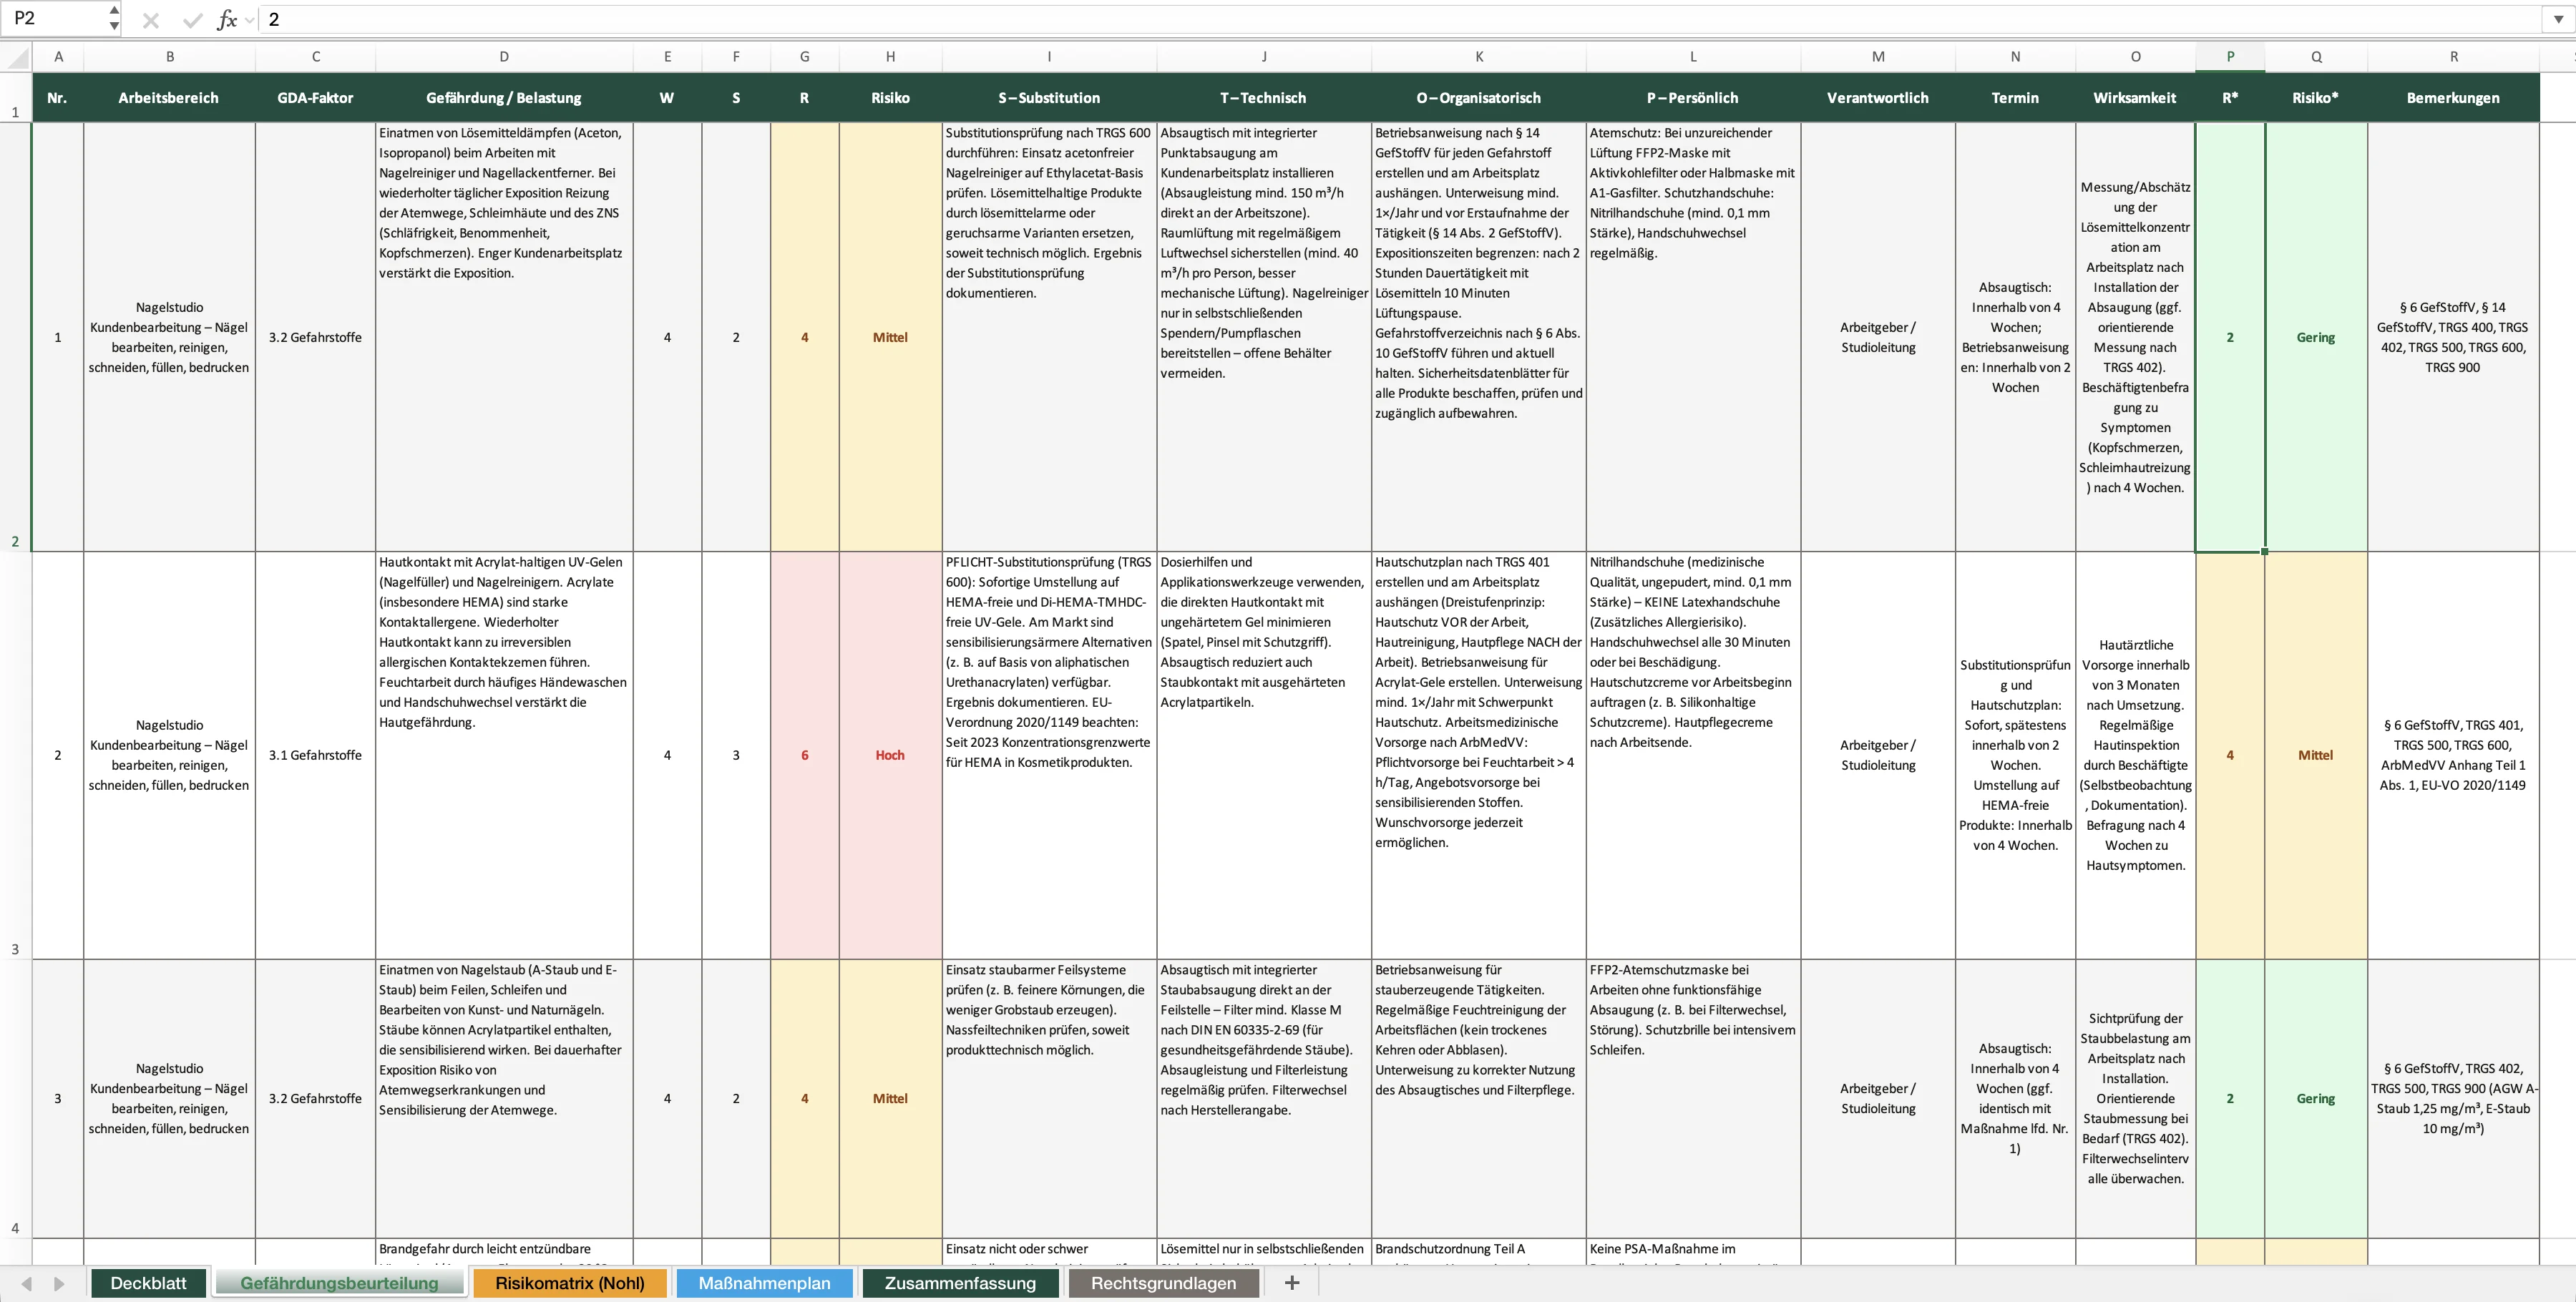Open the Deckblatt sheet tab
This screenshot has height=1302, width=2576.
pyautogui.click(x=148, y=1283)
